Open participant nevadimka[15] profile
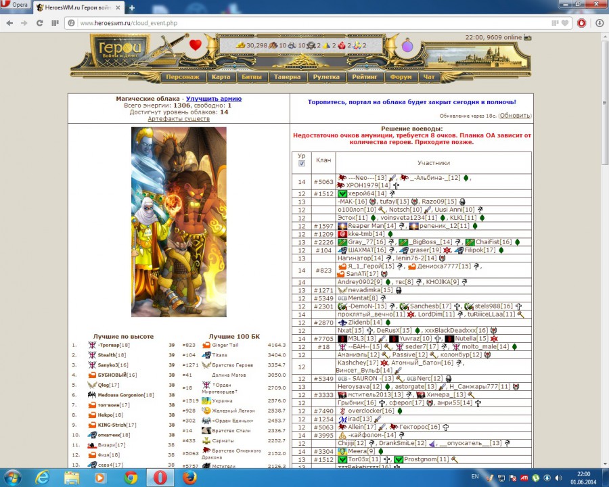 click(x=370, y=289)
